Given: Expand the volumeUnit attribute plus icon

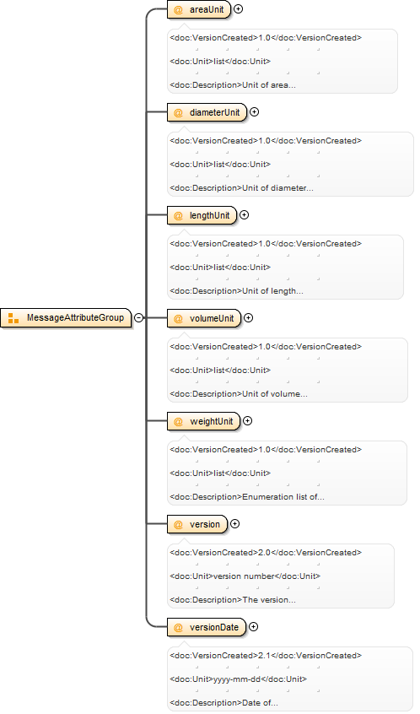Looking at the screenshot, I should tap(249, 318).
